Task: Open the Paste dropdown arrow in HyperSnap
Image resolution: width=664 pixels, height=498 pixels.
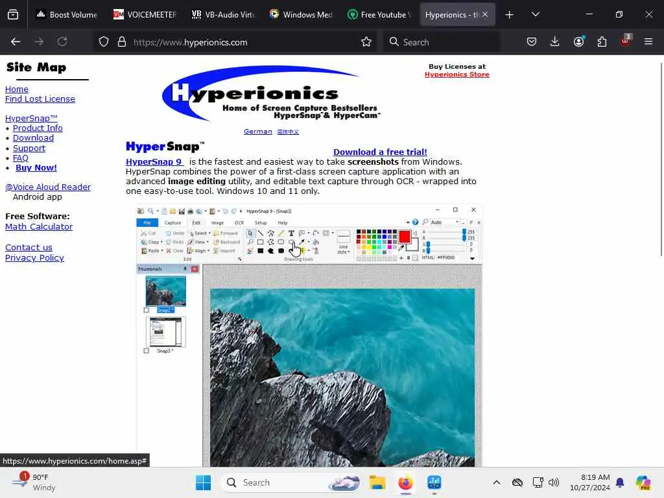Action: tap(162, 251)
